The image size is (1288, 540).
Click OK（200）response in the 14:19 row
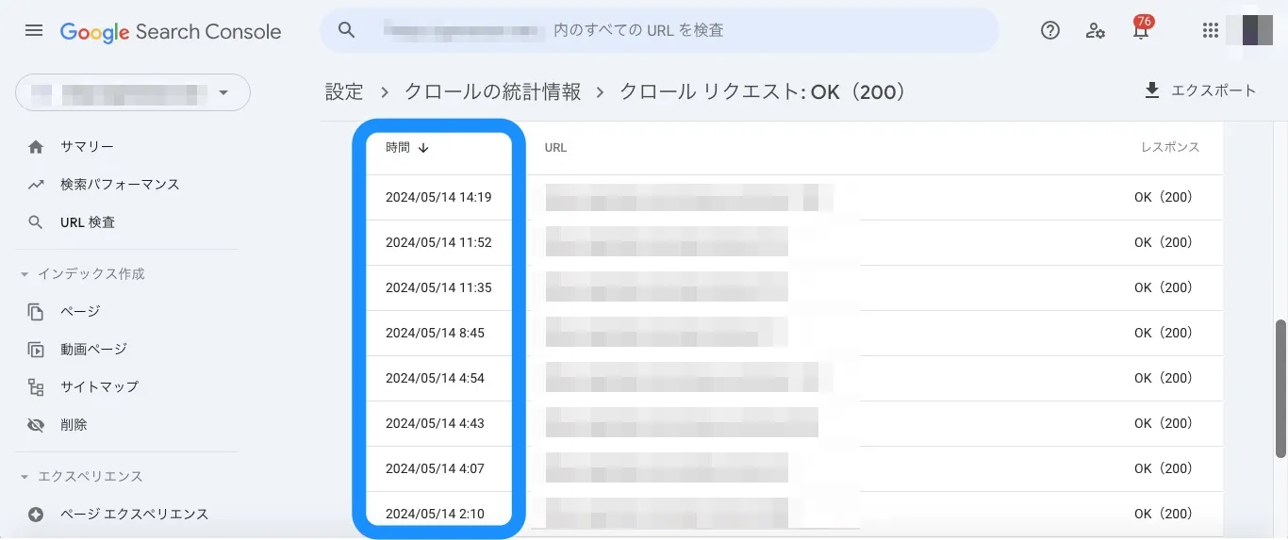[1164, 197]
